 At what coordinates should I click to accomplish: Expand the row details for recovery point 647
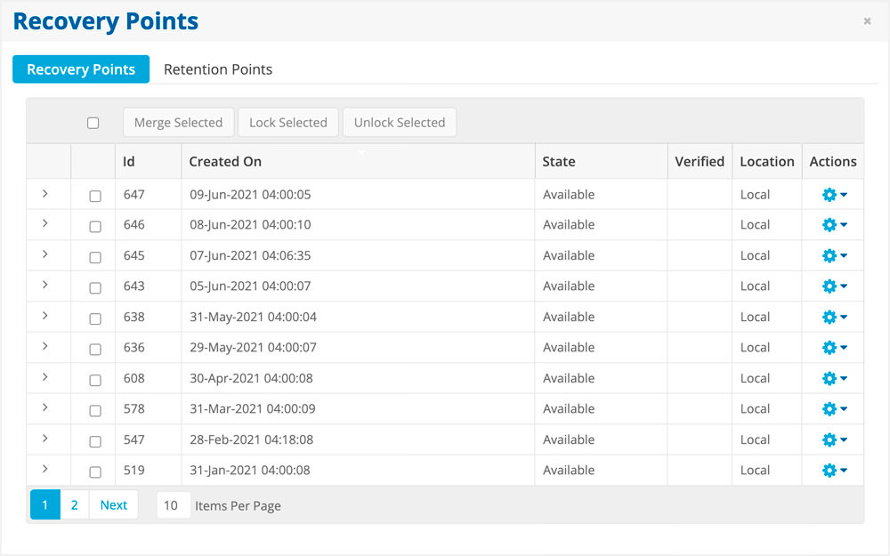pyautogui.click(x=44, y=194)
